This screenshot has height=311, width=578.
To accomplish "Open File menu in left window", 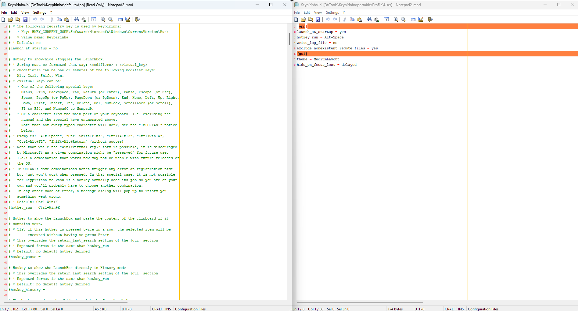I will [x=4, y=13].
